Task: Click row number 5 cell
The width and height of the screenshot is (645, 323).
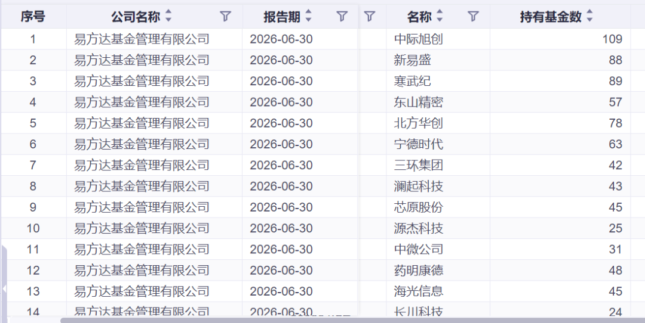Action: click(33, 123)
